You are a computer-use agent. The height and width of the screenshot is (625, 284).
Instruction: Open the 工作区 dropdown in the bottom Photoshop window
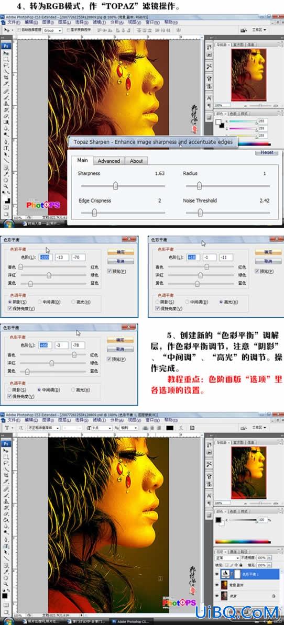(x=260, y=428)
